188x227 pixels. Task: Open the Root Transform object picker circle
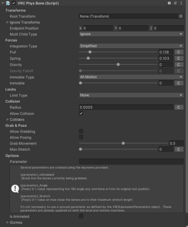181,16
